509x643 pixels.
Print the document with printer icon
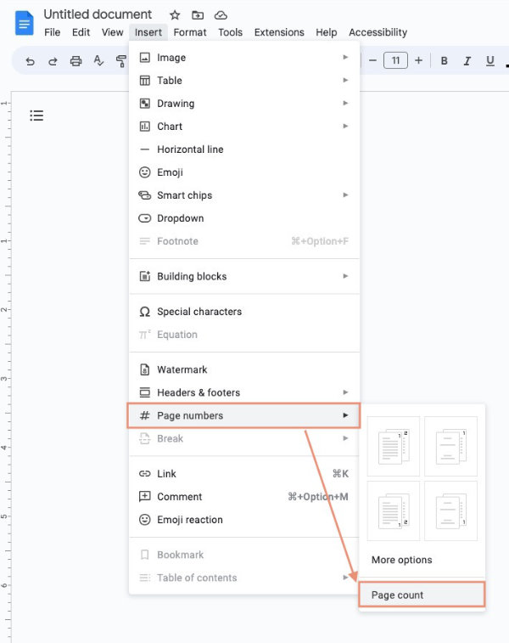(76, 61)
